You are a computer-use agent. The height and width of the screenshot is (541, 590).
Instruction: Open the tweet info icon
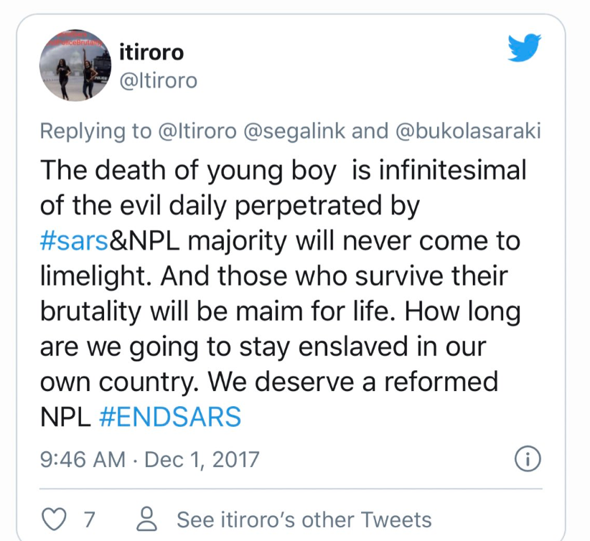click(528, 459)
